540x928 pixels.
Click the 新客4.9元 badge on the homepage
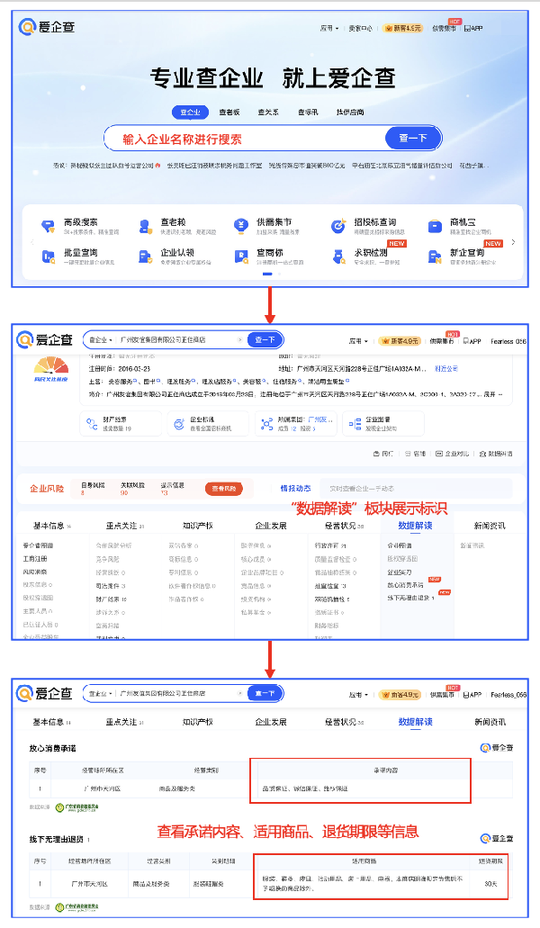pos(403,28)
